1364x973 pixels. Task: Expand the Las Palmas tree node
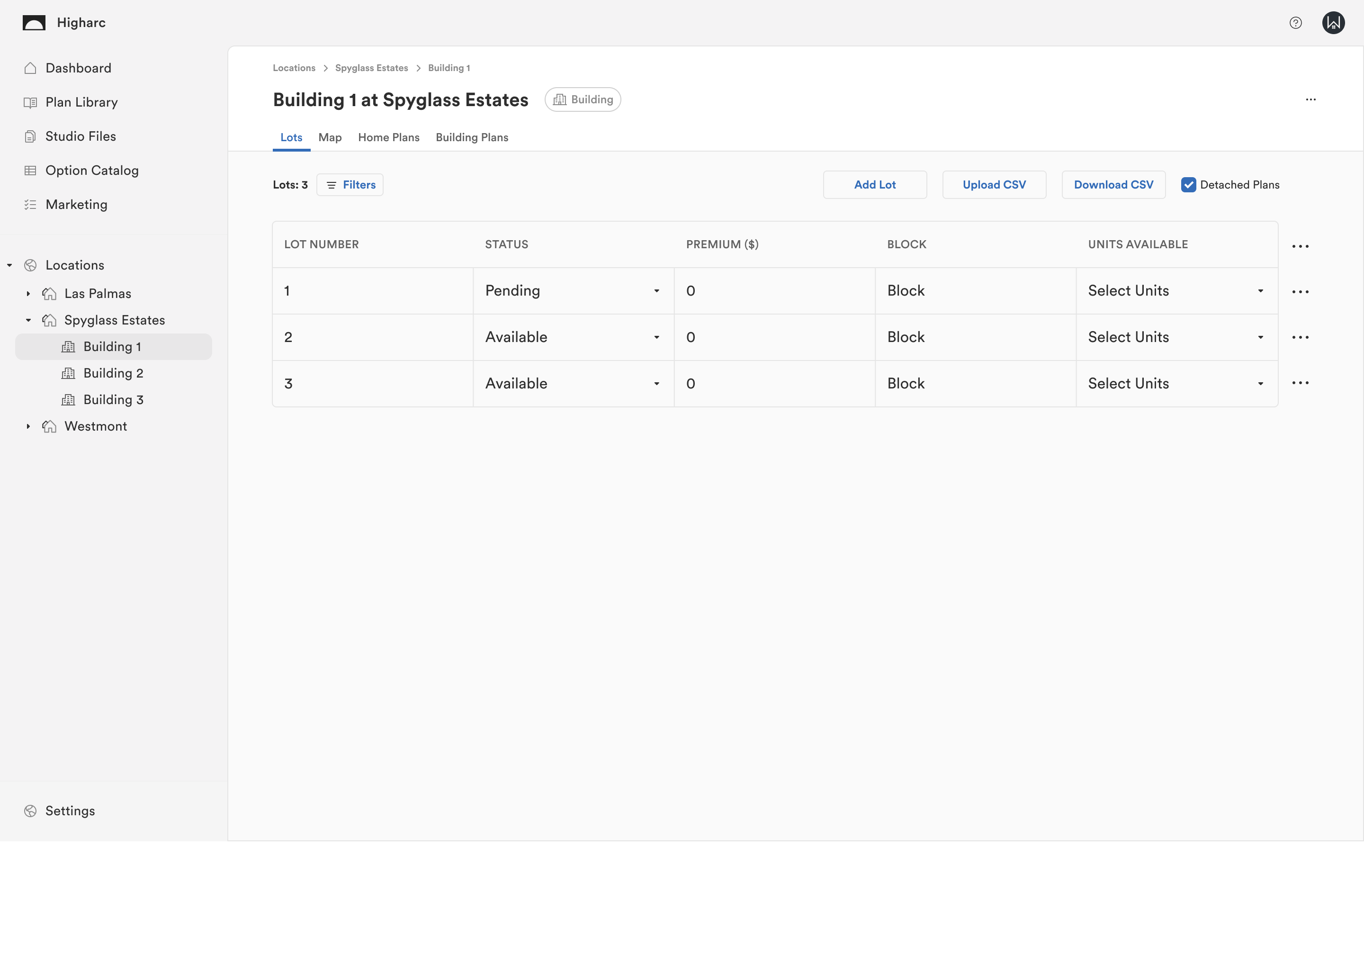28,294
